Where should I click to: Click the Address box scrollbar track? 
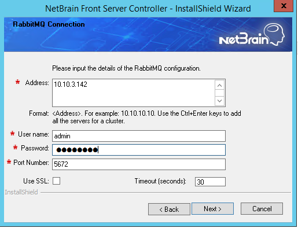click(219, 93)
